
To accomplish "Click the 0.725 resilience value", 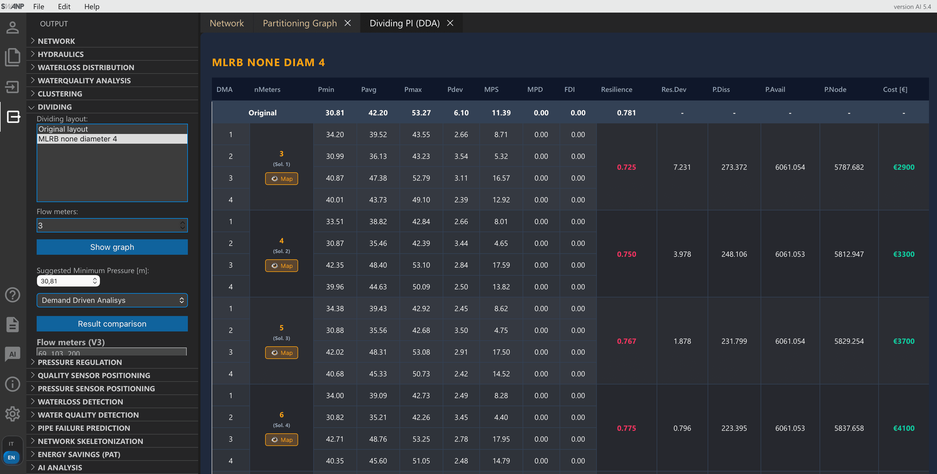I will coord(626,167).
